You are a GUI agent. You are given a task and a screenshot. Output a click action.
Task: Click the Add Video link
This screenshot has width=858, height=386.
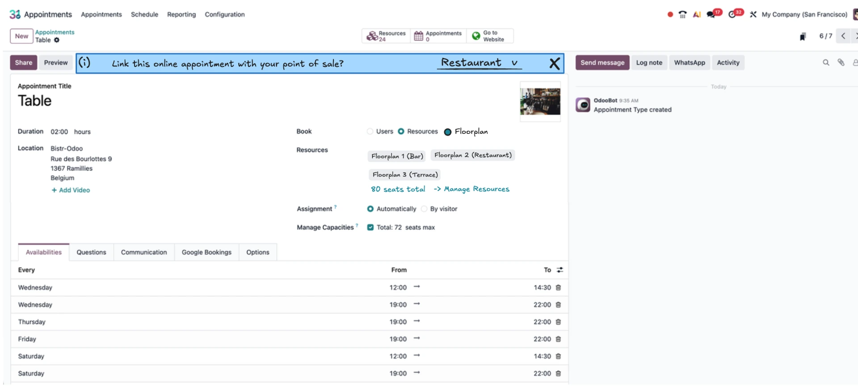pyautogui.click(x=71, y=190)
